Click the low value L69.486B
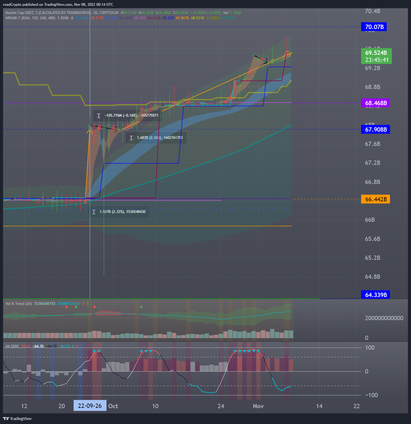The image size is (411, 424). point(164,13)
